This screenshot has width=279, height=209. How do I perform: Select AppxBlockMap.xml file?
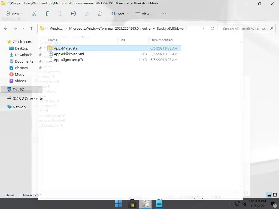click(x=114, y=54)
